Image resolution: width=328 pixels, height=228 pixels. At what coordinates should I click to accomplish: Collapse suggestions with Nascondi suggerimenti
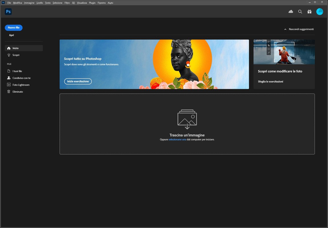[299, 29]
